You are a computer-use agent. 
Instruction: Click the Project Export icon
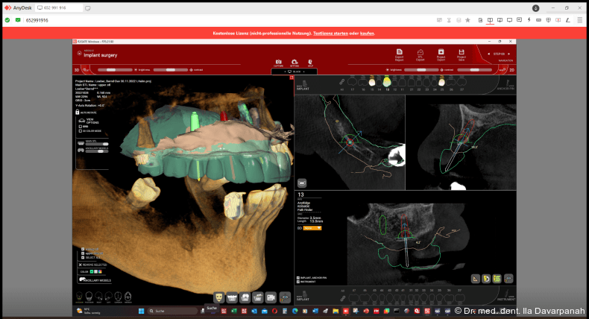click(441, 53)
